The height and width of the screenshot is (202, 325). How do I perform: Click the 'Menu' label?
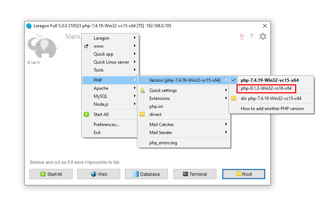point(74,37)
